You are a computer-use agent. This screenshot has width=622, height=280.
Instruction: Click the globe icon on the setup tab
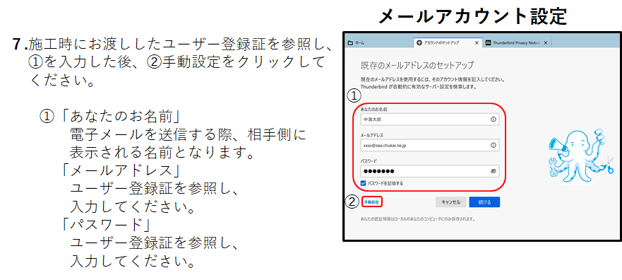point(419,42)
